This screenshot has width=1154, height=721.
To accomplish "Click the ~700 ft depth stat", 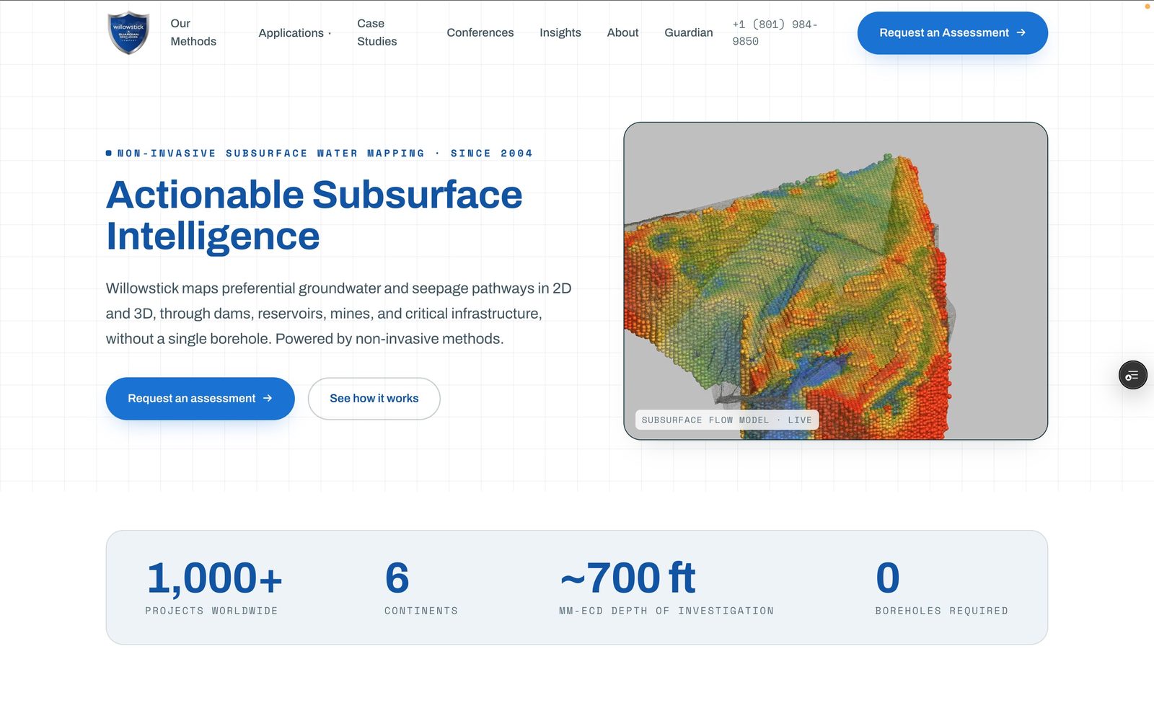I will (666, 588).
